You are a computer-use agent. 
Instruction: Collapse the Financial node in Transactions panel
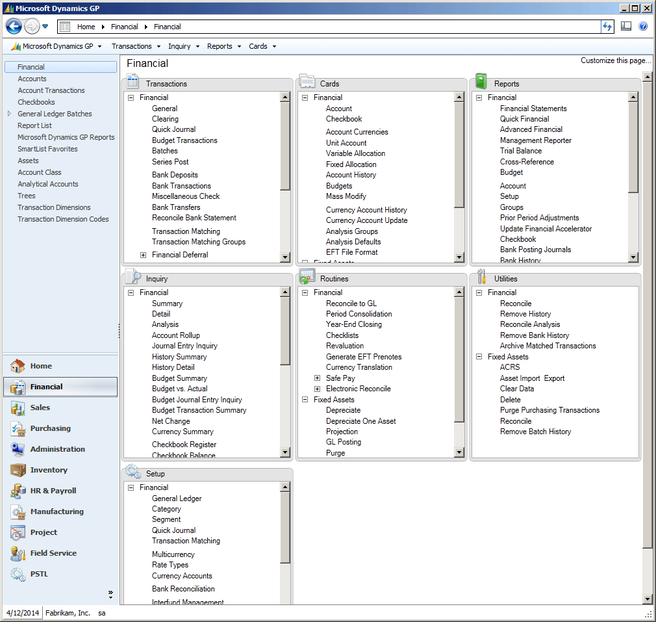coord(131,97)
